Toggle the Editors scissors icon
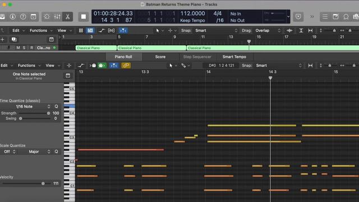The width and height of the screenshot is (359, 202). pyautogui.click(x=67, y=16)
